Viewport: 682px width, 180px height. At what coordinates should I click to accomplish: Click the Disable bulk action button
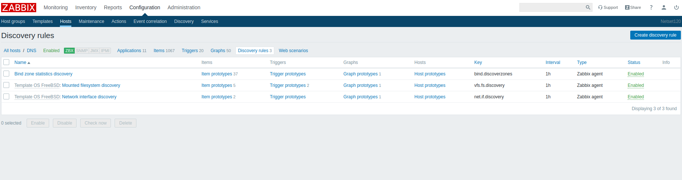[65, 123]
